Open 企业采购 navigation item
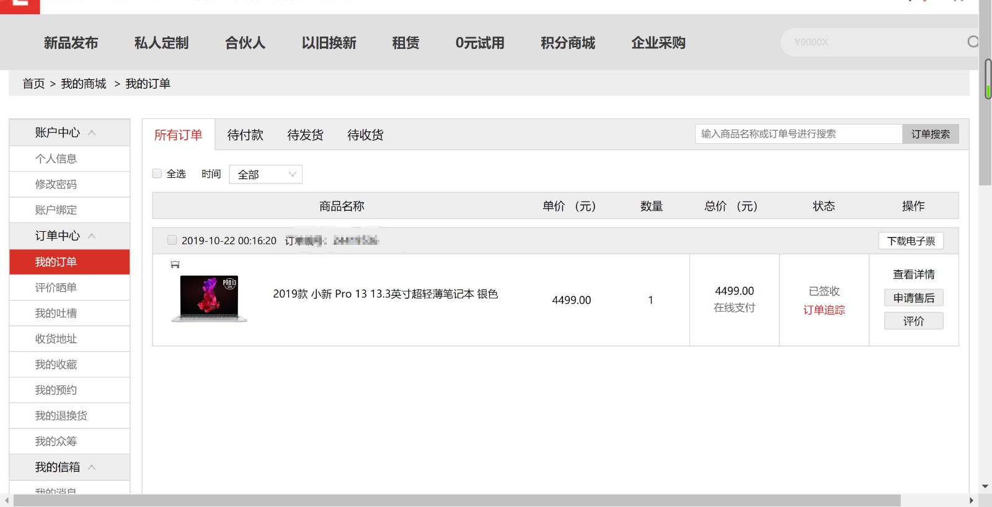Viewport: 992px width, 507px height. (658, 43)
